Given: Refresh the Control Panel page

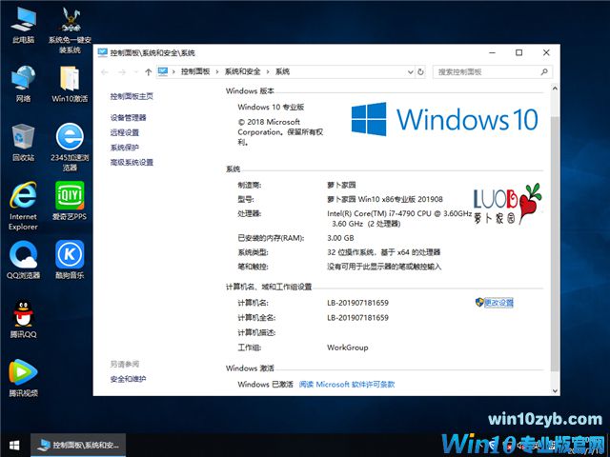Looking at the screenshot, I should tap(420, 72).
